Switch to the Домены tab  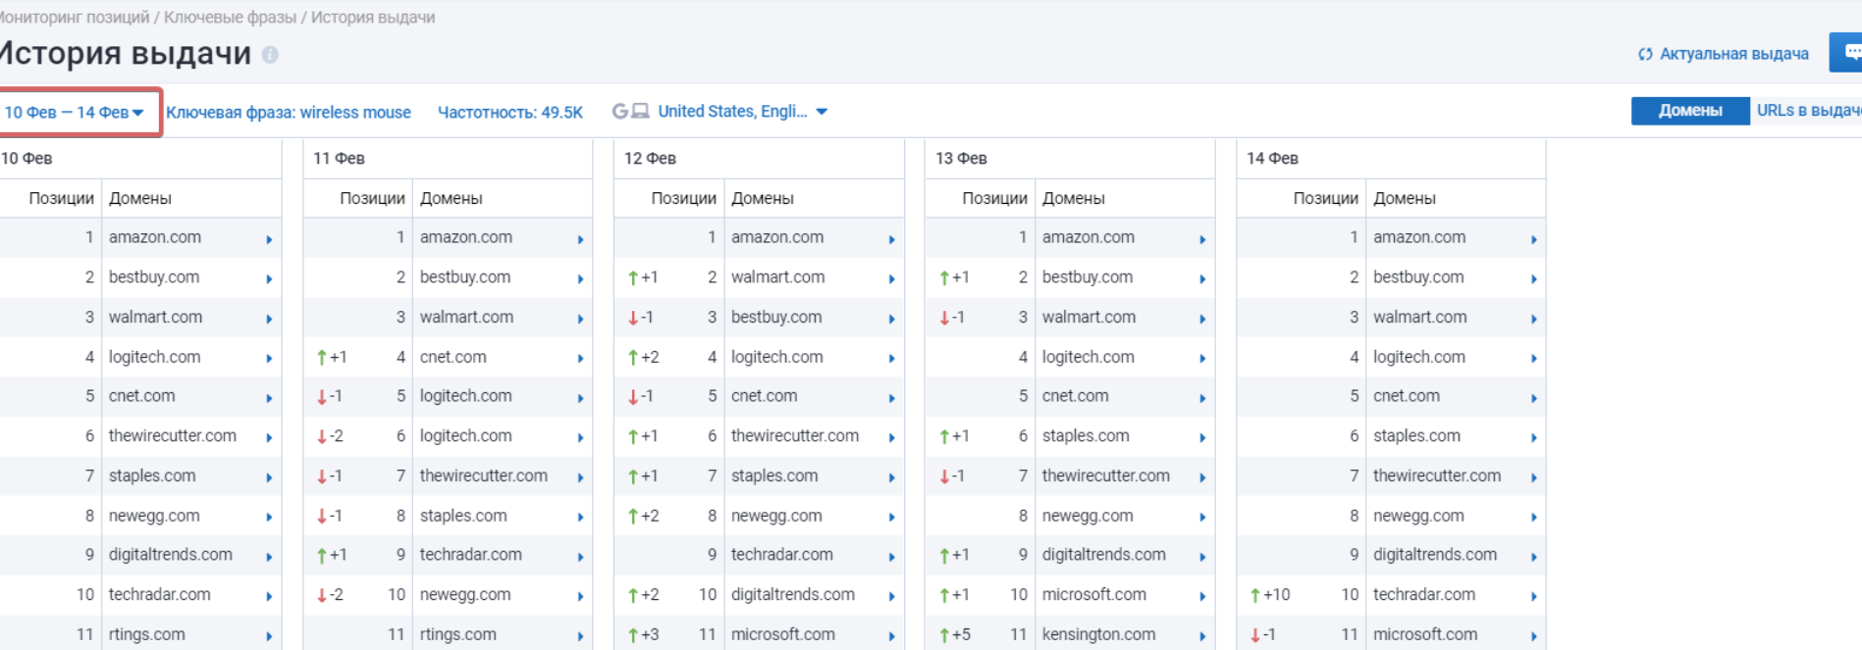coord(1689,111)
